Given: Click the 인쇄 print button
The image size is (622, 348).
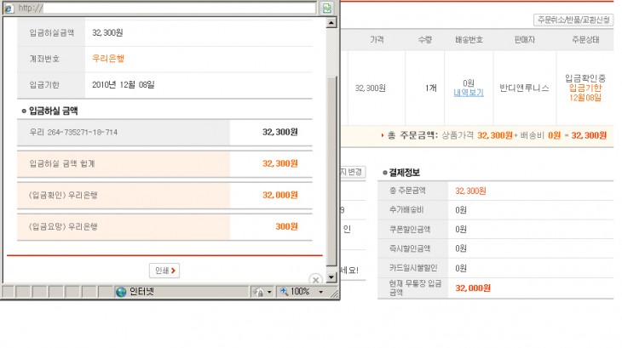Looking at the screenshot, I should point(164,271).
